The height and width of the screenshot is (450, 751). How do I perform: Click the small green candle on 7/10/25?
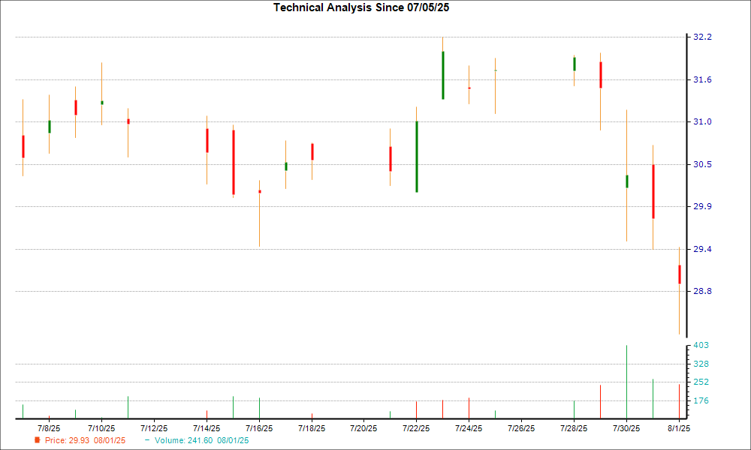pyautogui.click(x=102, y=103)
